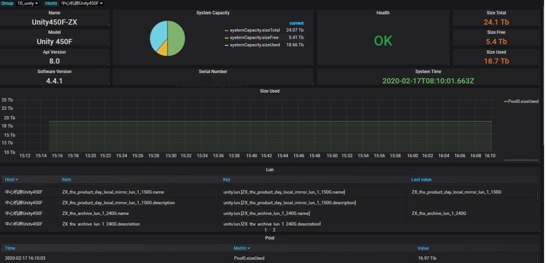Click the Time column header in Pool table
The width and height of the screenshot is (547, 263).
click(10, 248)
